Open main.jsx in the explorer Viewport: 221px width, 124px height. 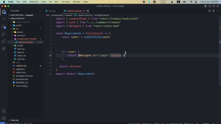click(21, 59)
